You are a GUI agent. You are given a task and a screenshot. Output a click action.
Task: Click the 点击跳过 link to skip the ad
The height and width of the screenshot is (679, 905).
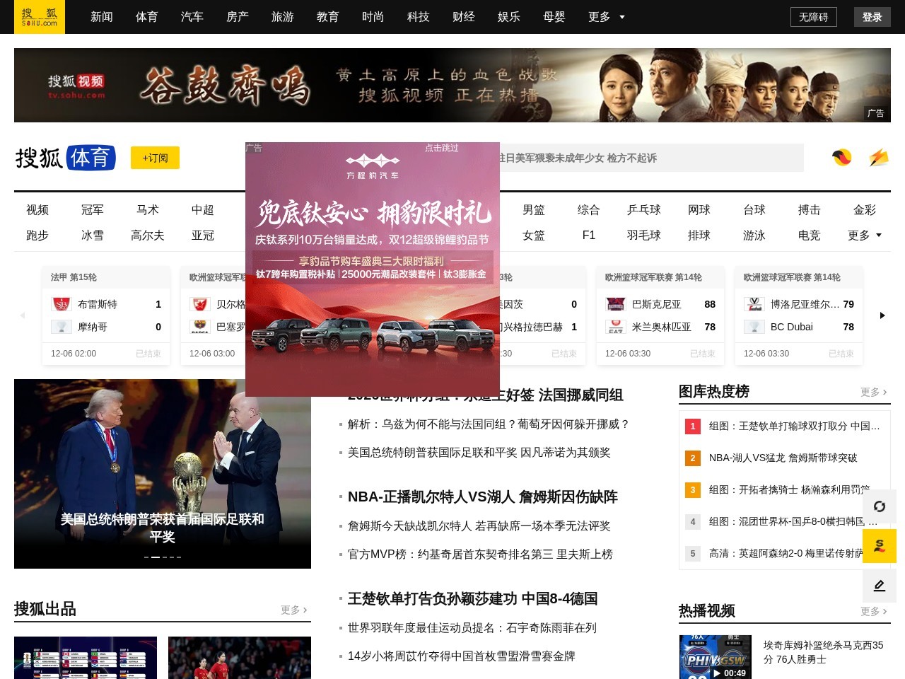coord(442,148)
